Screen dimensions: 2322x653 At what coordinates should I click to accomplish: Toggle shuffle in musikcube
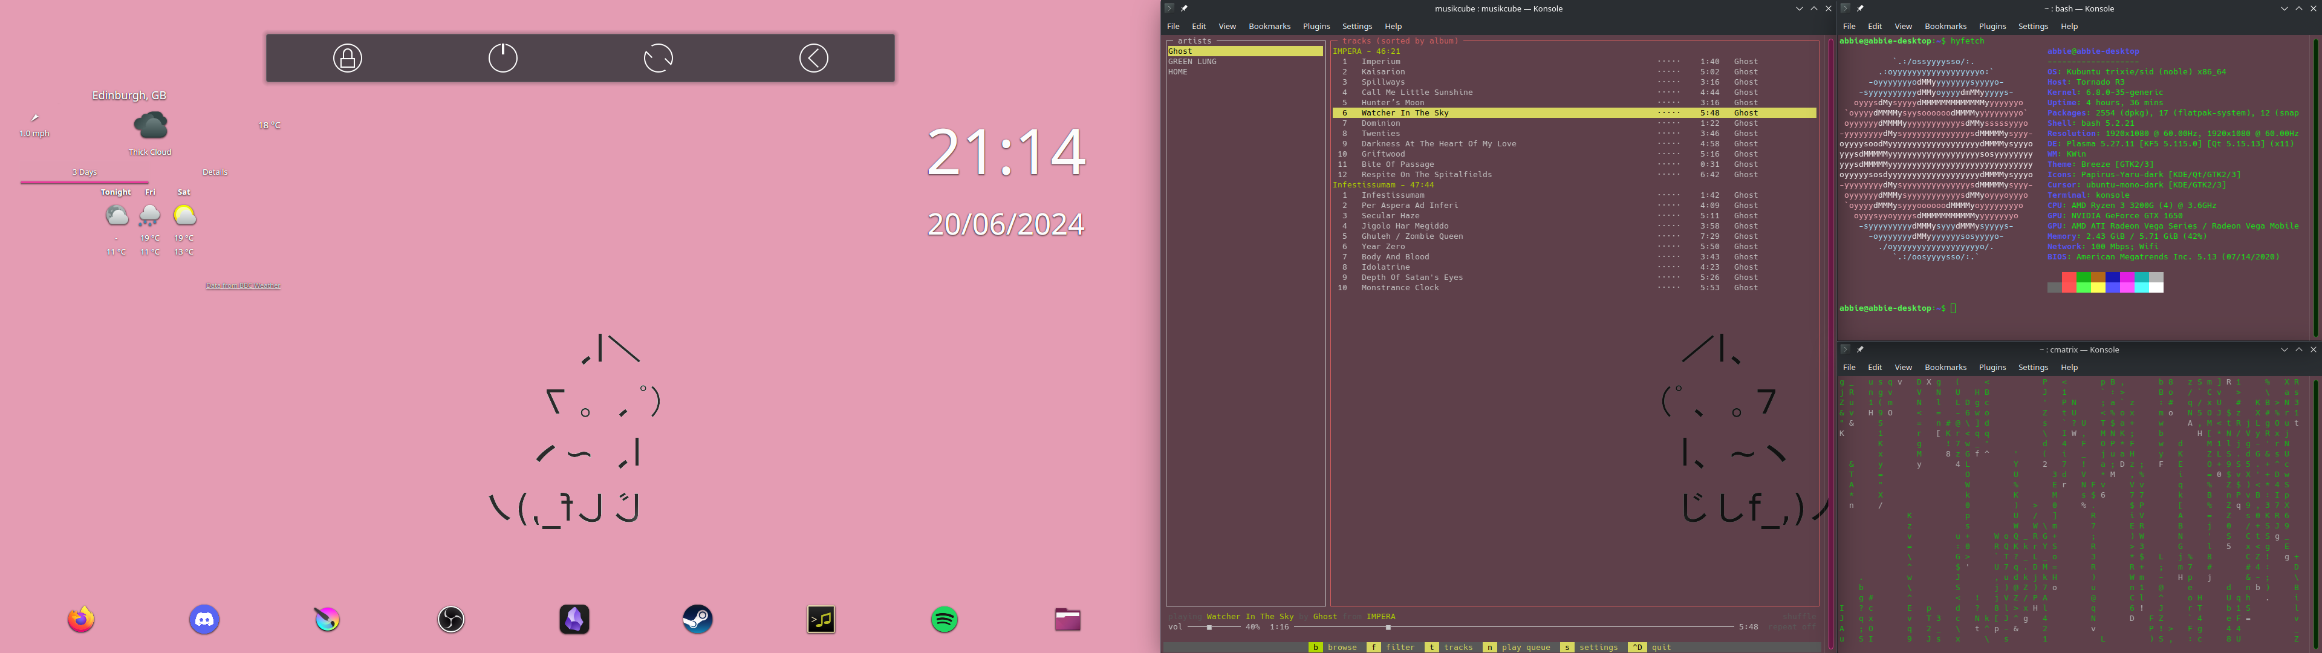1799,617
